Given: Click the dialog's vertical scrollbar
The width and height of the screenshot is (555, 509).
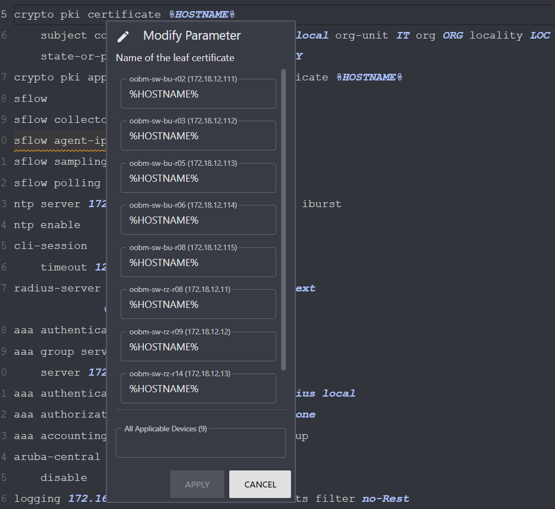Looking at the screenshot, I should (x=283, y=220).
